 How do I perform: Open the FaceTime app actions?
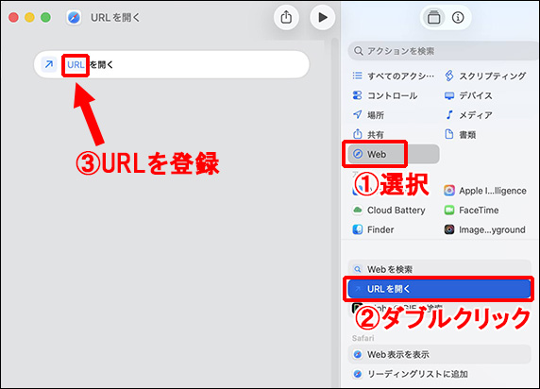pyautogui.click(x=471, y=211)
